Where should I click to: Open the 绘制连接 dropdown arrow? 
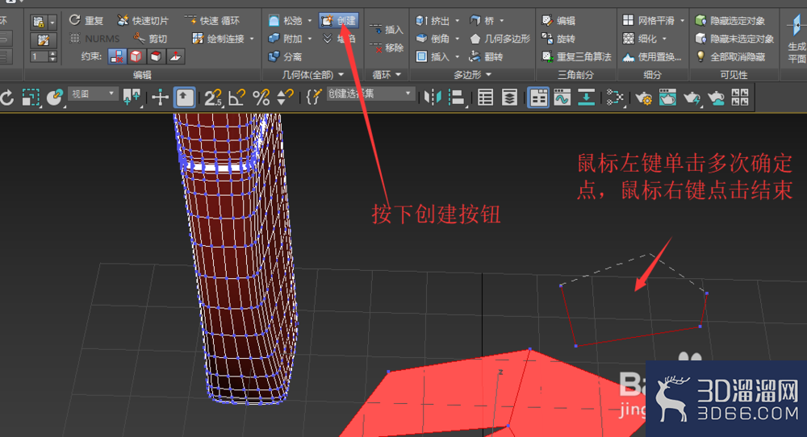(x=252, y=39)
